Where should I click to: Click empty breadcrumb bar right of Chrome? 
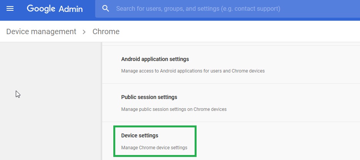pyautogui.click(x=239, y=31)
